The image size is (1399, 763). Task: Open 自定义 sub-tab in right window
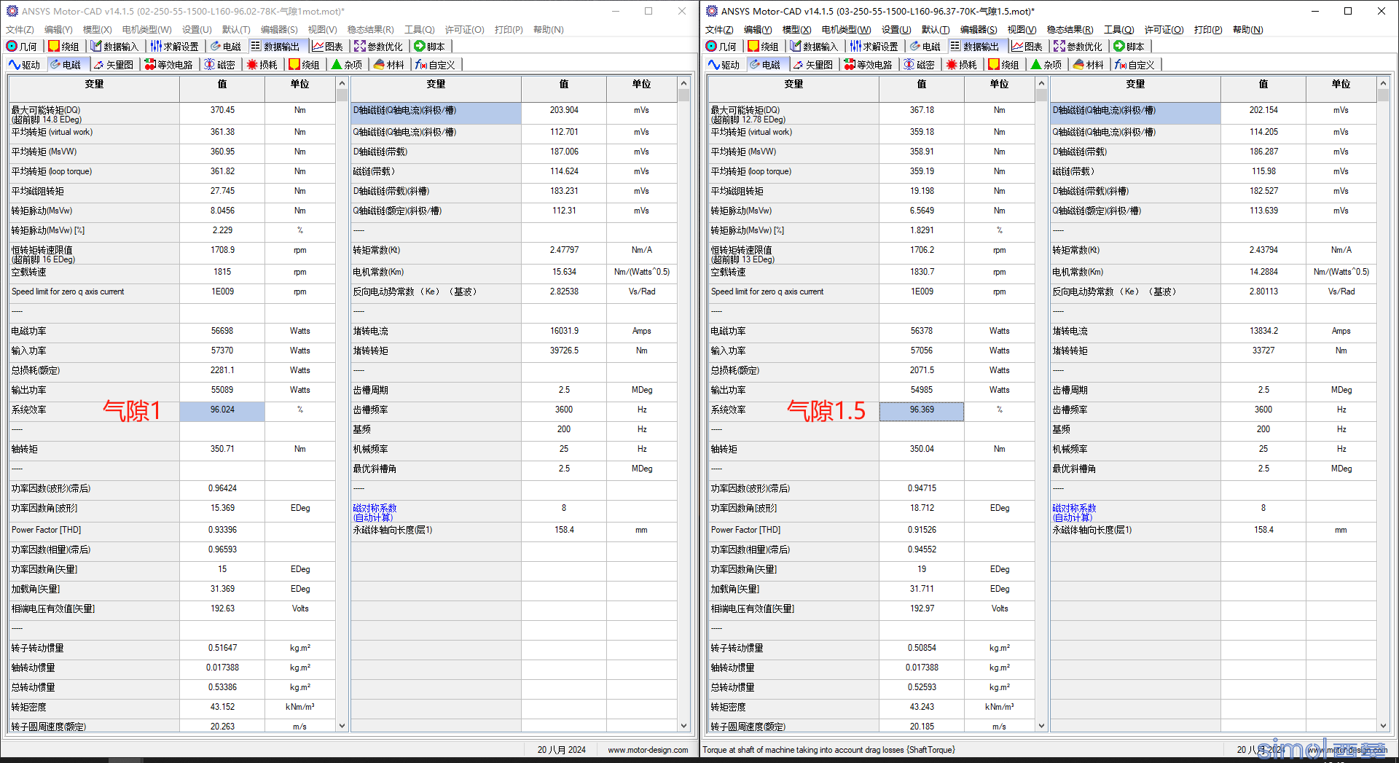click(x=1135, y=64)
